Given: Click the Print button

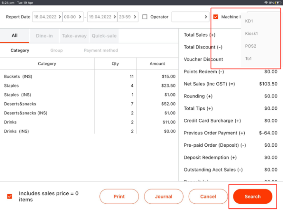Looking at the screenshot, I should click(119, 196).
